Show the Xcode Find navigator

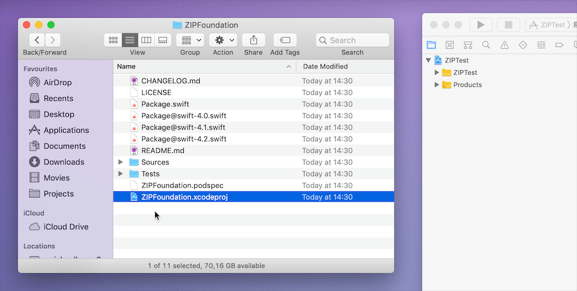[486, 45]
